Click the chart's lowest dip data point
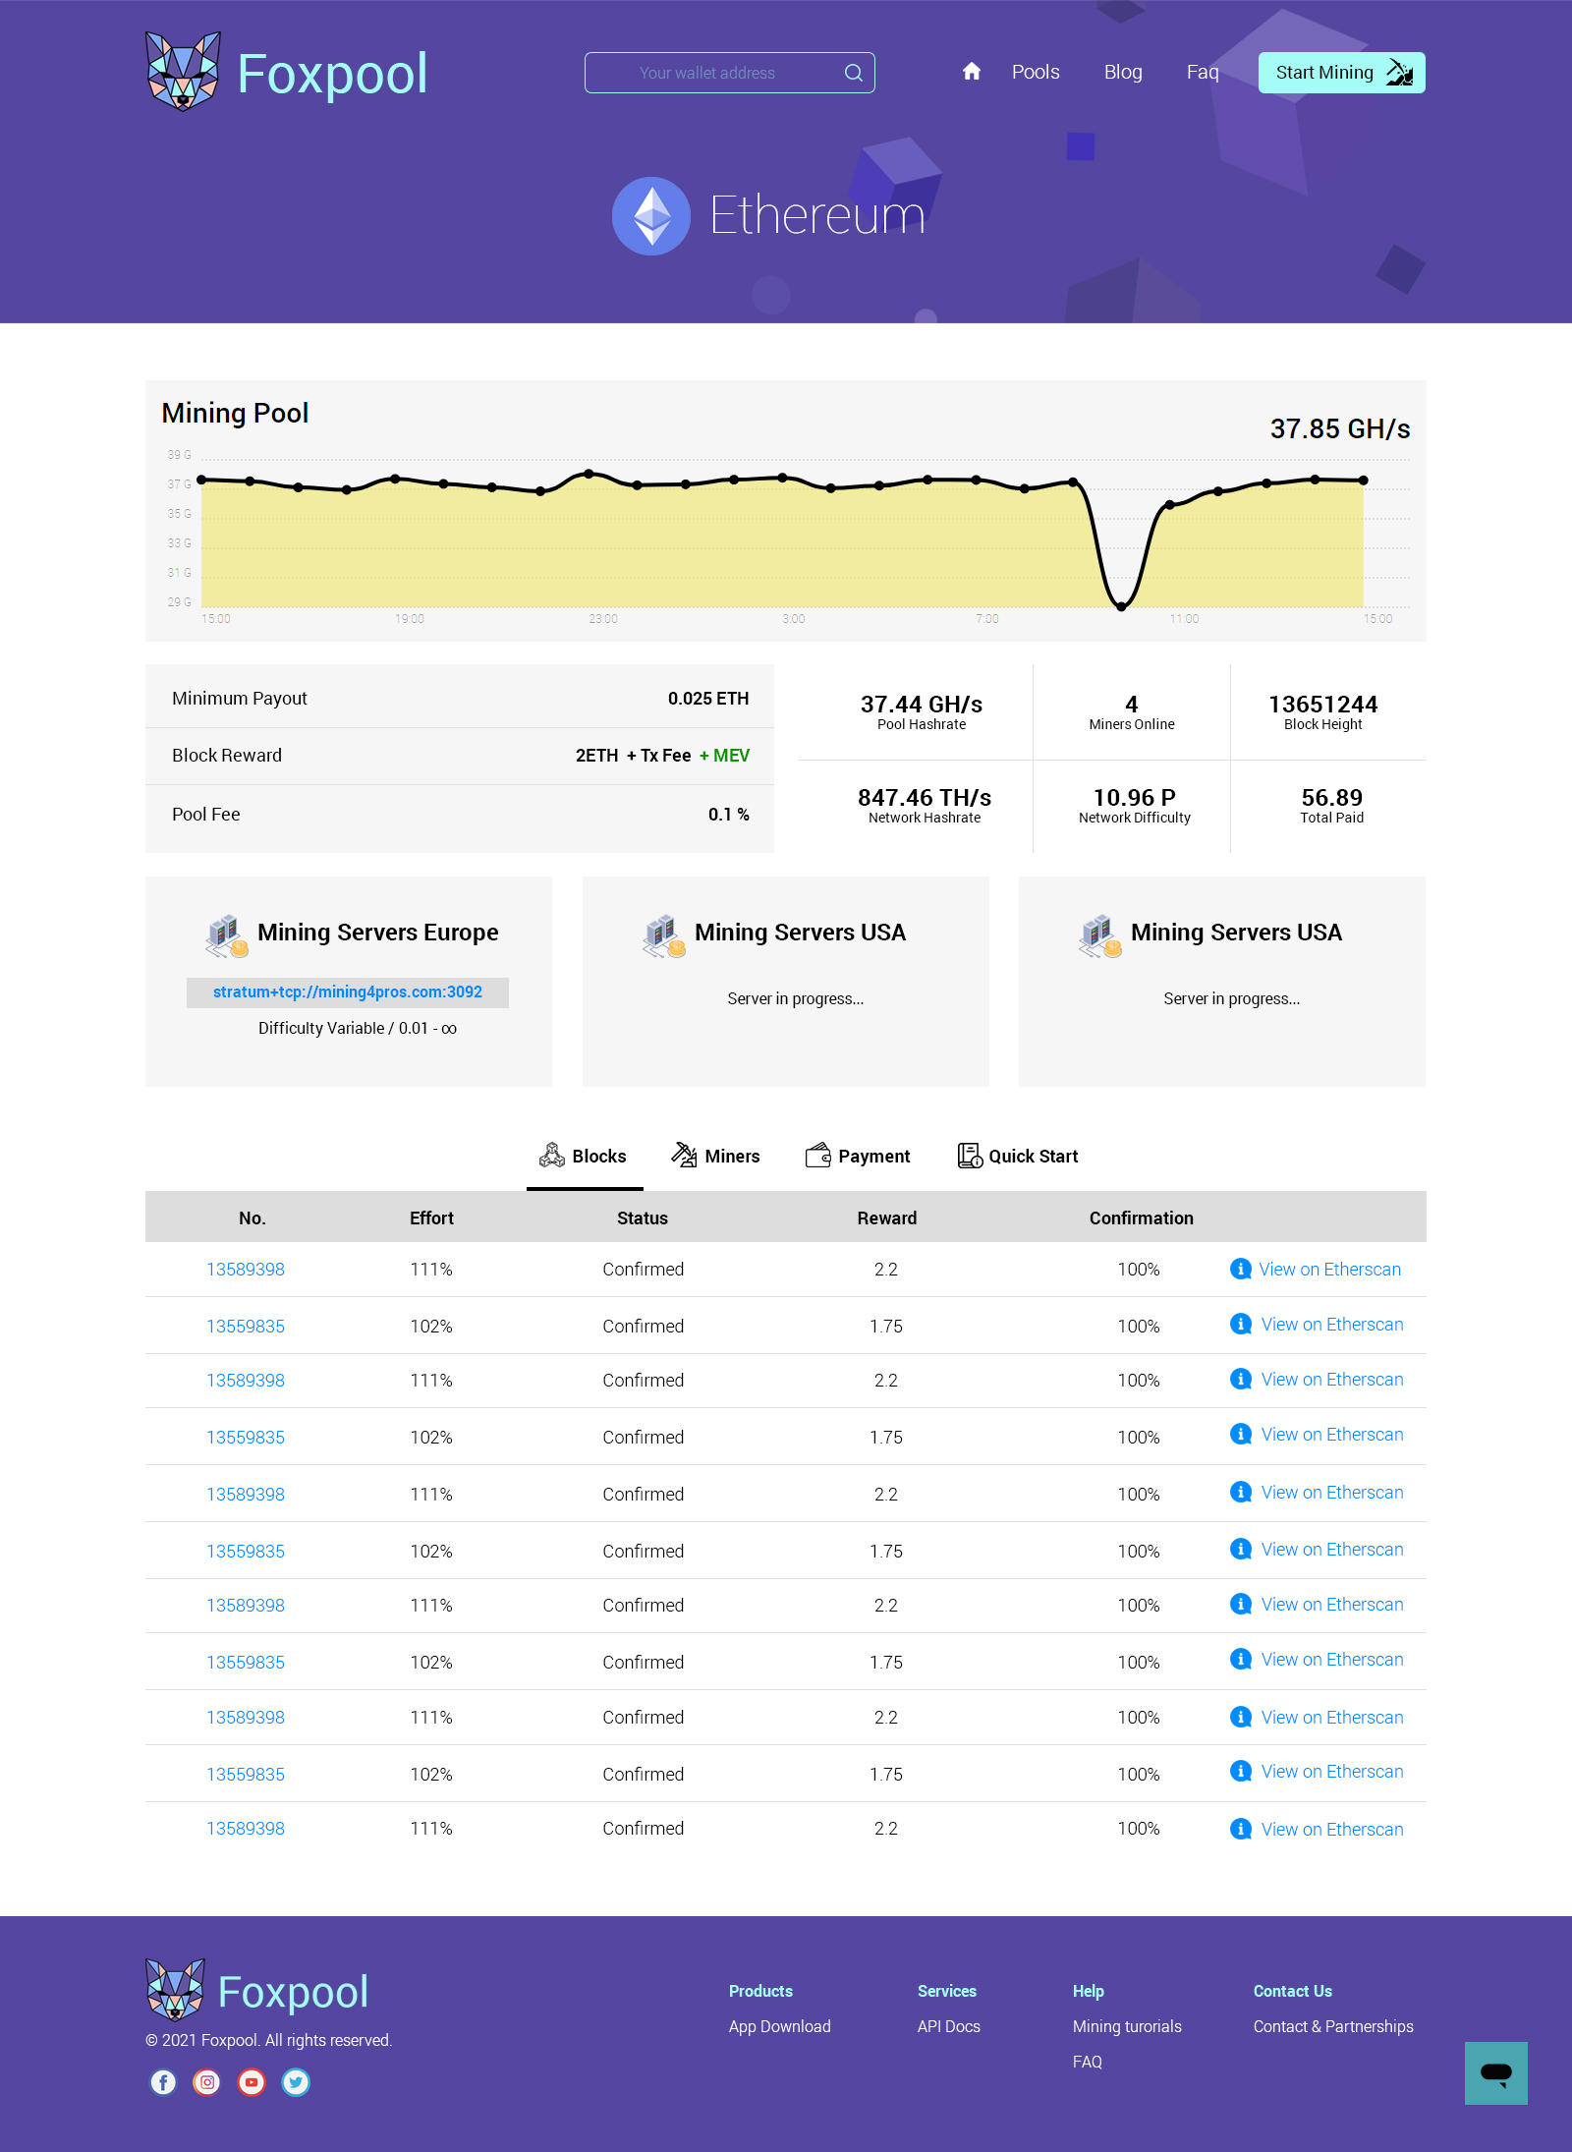Viewport: 1572px width, 2152px height. (x=1121, y=606)
